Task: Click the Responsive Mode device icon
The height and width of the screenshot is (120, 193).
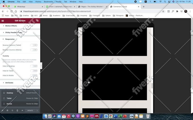Action: pos(17,110)
